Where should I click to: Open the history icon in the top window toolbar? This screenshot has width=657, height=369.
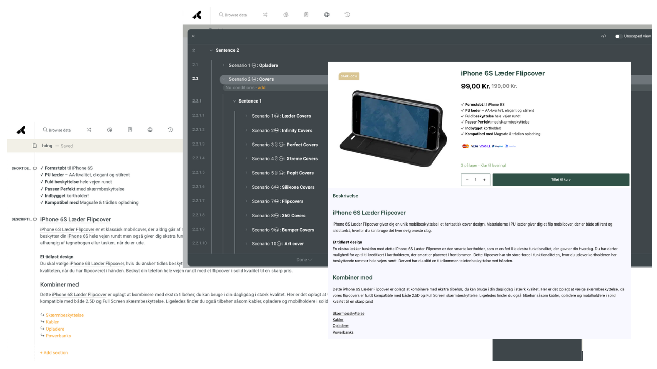(347, 15)
